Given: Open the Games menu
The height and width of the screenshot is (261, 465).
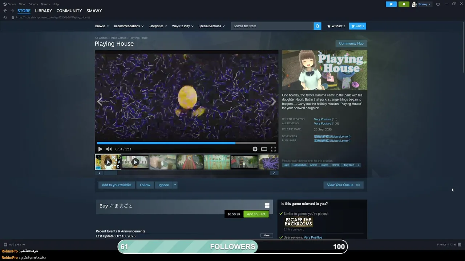Looking at the screenshot, I should click(45, 4).
